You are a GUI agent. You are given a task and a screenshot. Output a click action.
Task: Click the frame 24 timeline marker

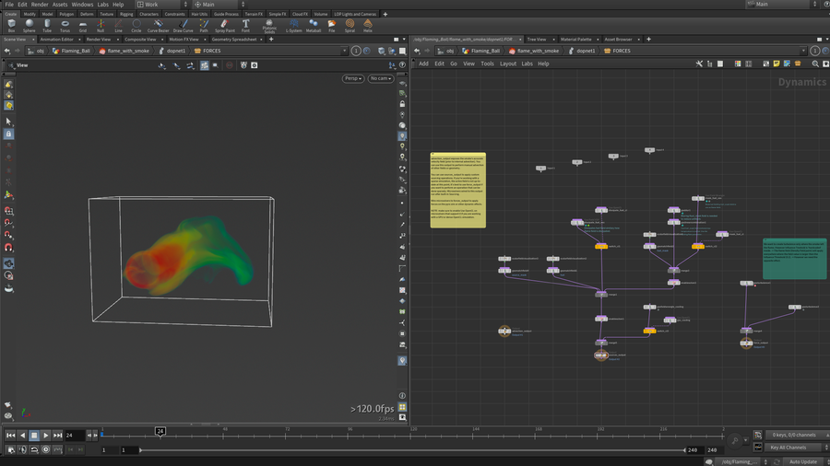(160, 431)
